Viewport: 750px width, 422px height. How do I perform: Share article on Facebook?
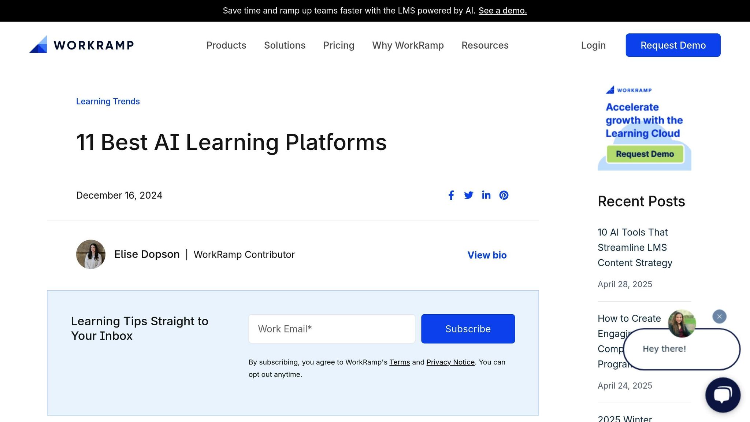451,195
